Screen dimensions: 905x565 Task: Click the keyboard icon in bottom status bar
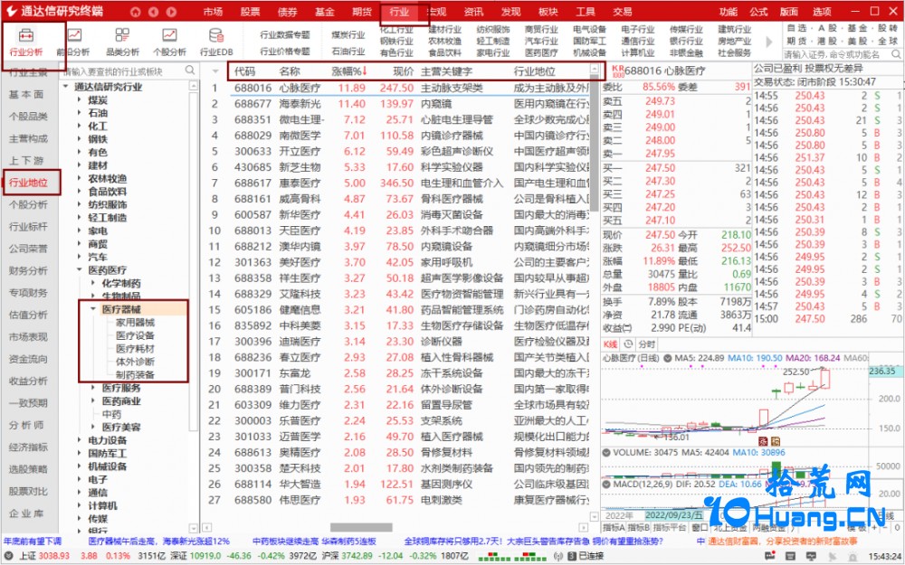791,556
